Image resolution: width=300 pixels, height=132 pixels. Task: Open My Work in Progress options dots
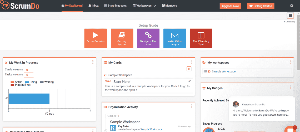point(93,62)
